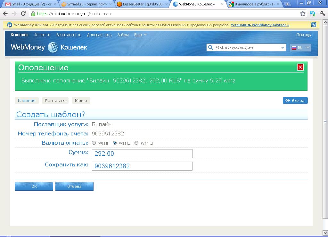
Task: Open the Безопасность menu item
Action: pyautogui.click(x=69, y=35)
